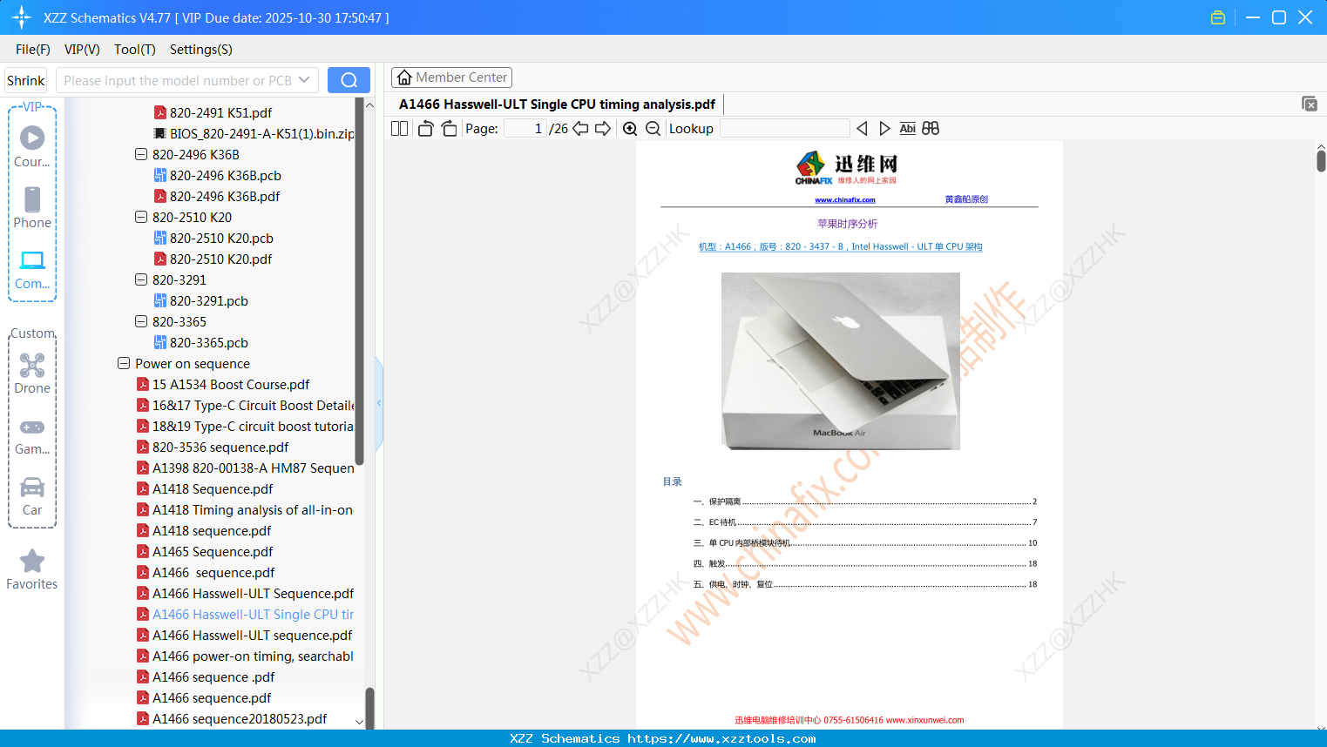Zoom out of the PDF document
Image resolution: width=1327 pixels, height=747 pixels.
click(x=653, y=129)
